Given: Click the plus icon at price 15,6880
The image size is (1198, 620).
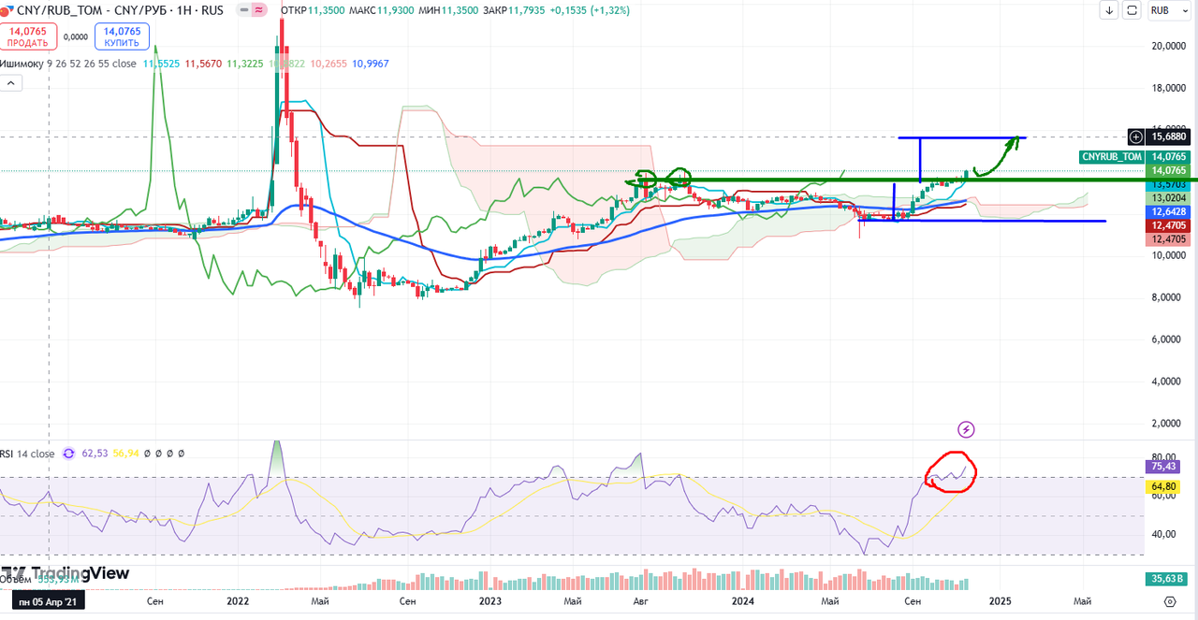Looking at the screenshot, I should [x=1136, y=137].
